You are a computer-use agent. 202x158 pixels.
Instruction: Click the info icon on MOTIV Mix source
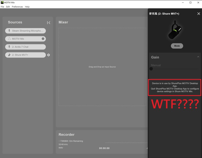tap(43, 39)
